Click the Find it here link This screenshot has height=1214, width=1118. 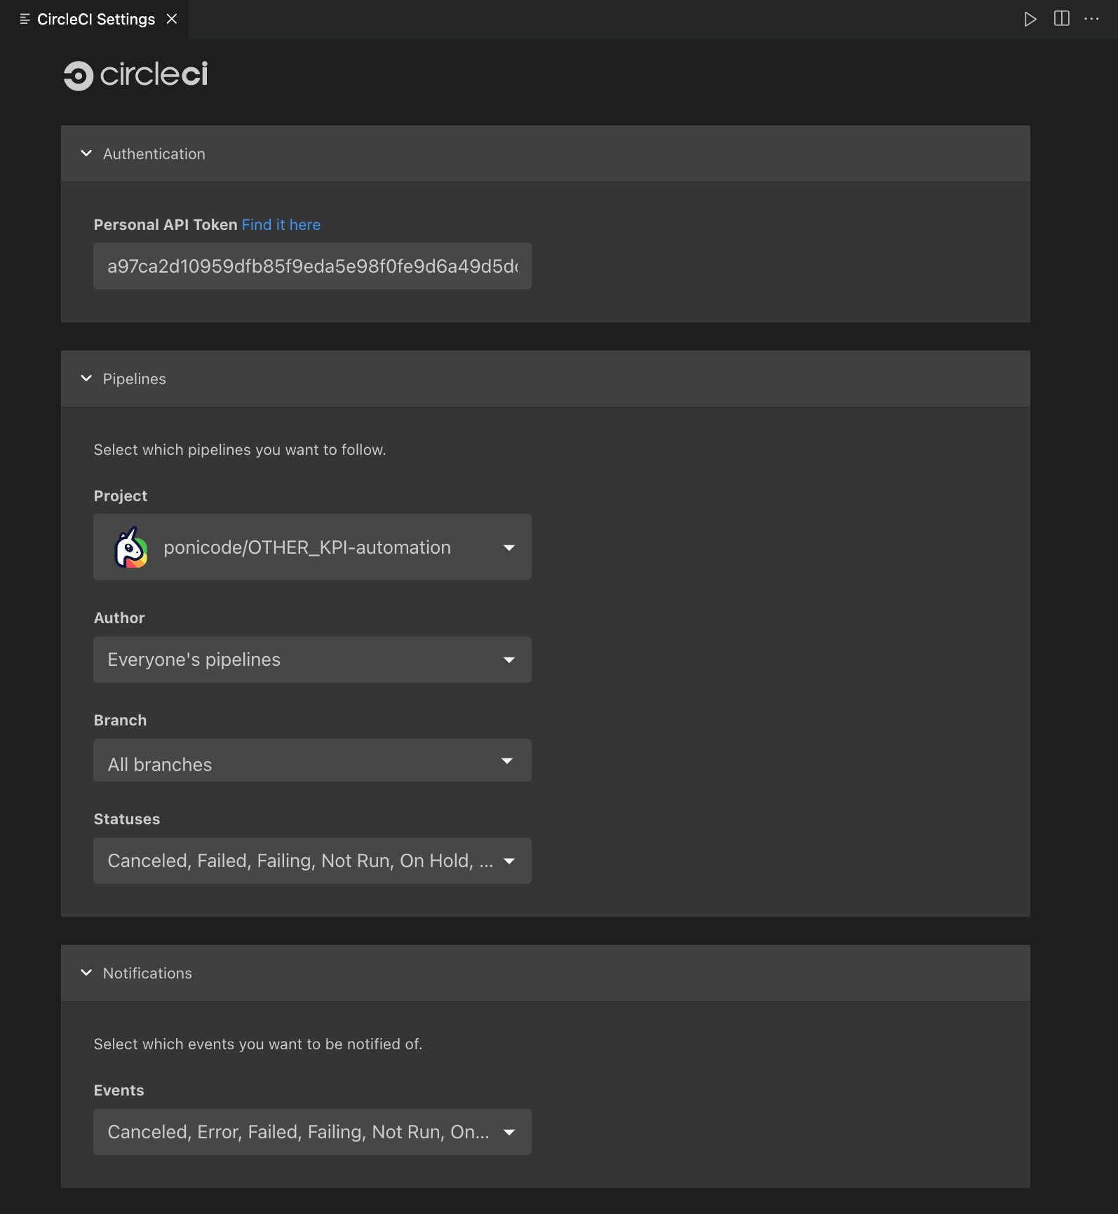(281, 224)
